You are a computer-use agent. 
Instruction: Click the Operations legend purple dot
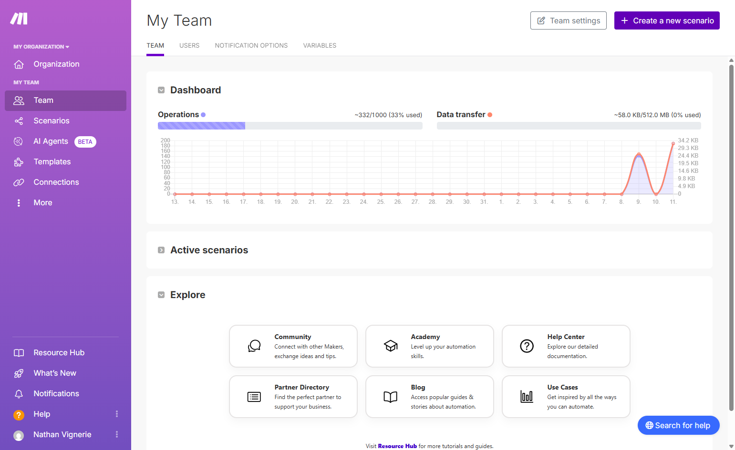pyautogui.click(x=203, y=115)
